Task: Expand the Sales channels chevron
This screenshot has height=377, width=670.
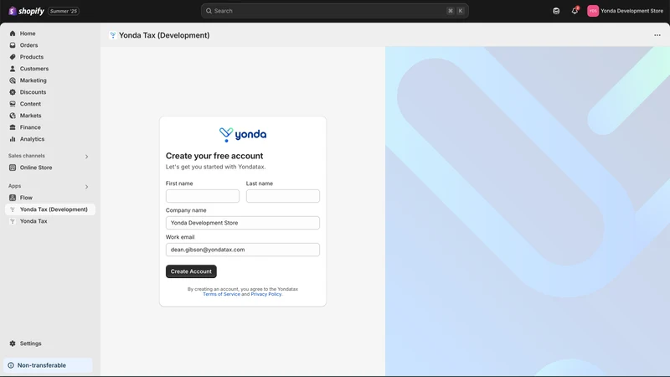Action: tap(87, 157)
